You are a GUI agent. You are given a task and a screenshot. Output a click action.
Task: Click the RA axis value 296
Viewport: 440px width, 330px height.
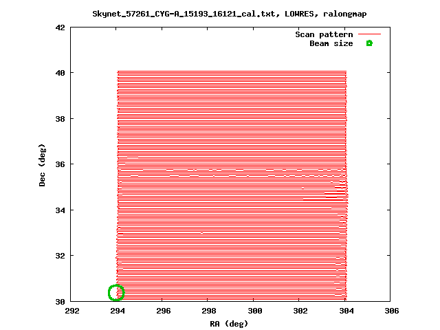tap(164, 311)
